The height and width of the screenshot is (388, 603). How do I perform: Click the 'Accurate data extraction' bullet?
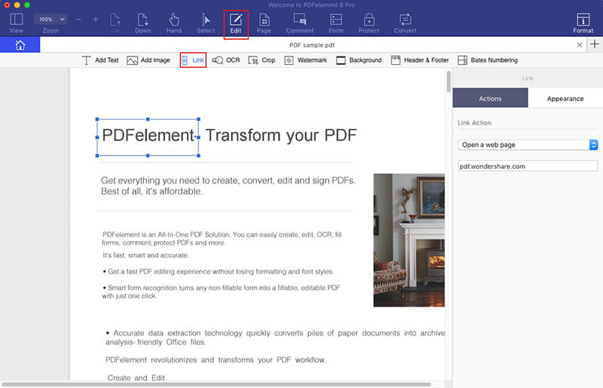pos(275,338)
